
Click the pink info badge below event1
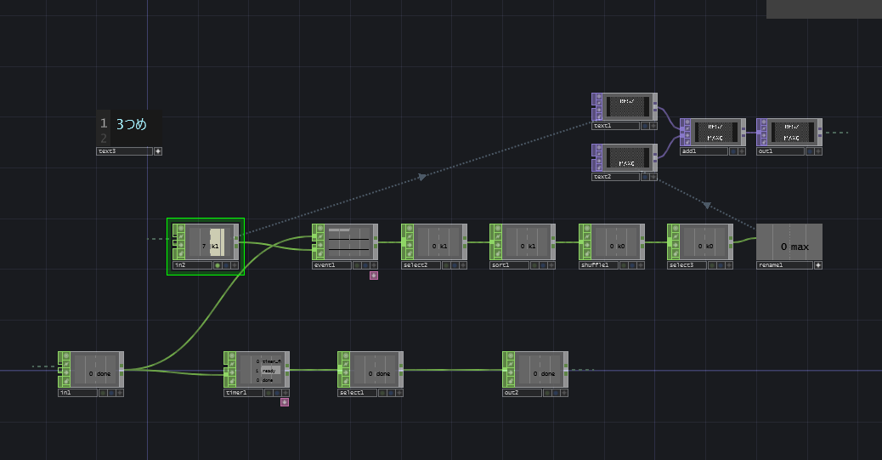(x=373, y=275)
